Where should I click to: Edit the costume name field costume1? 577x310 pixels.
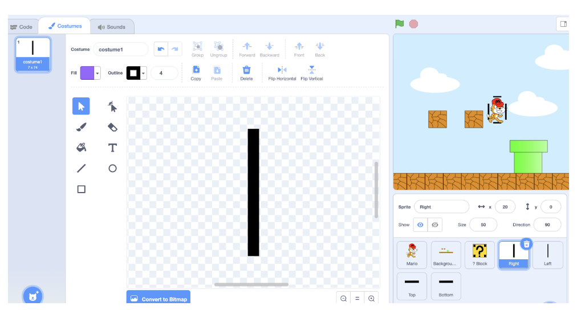point(121,49)
